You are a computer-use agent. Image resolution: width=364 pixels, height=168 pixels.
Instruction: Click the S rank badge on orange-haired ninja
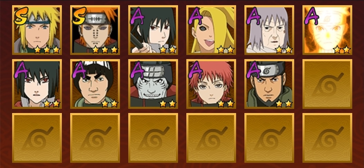click(79, 16)
